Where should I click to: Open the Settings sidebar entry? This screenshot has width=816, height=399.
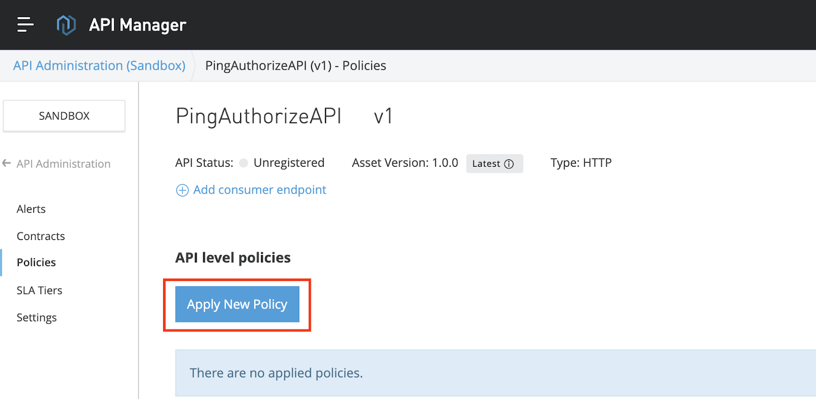36,317
